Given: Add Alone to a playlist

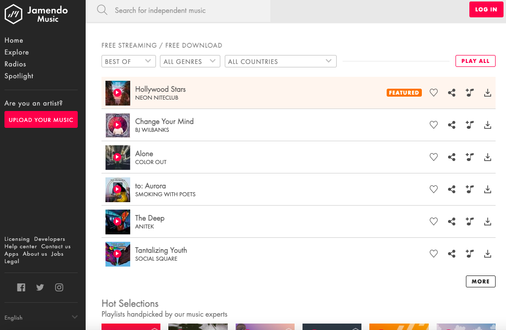Looking at the screenshot, I should tap(469, 157).
